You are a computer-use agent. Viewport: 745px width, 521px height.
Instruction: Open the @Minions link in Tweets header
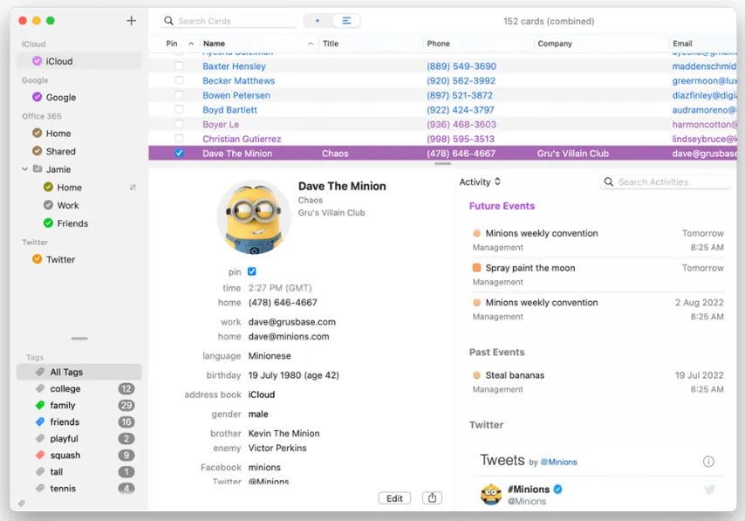pos(558,462)
